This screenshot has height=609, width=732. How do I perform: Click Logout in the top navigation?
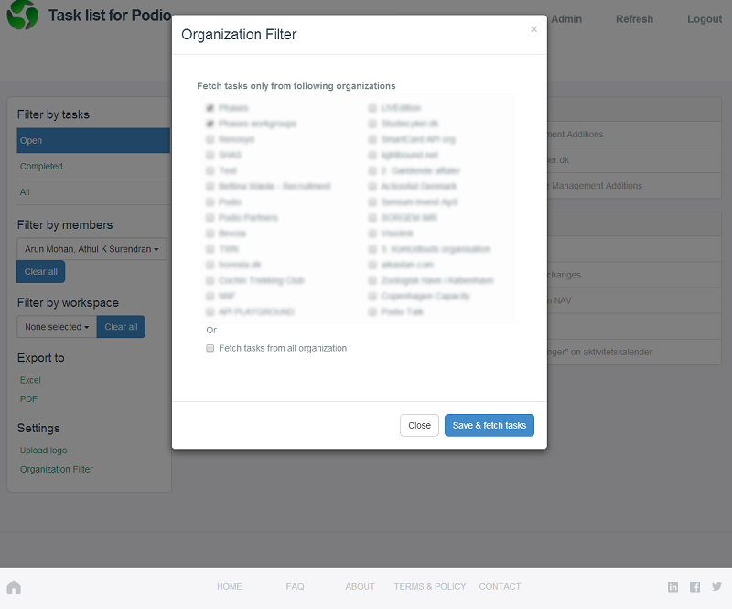click(705, 19)
